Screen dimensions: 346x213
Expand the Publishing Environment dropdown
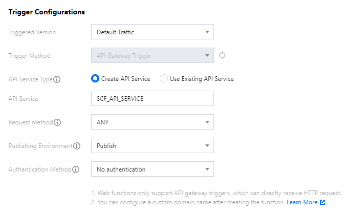pos(152,146)
